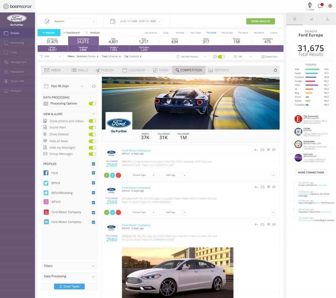Click the Facebook volume bar
Viewport: 336px width, 298px height.
click(311, 77)
